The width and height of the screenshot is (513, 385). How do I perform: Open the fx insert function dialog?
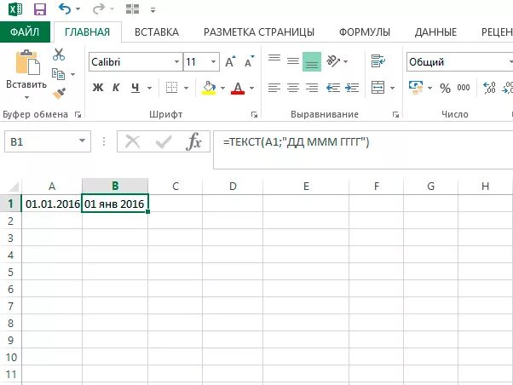tap(193, 141)
